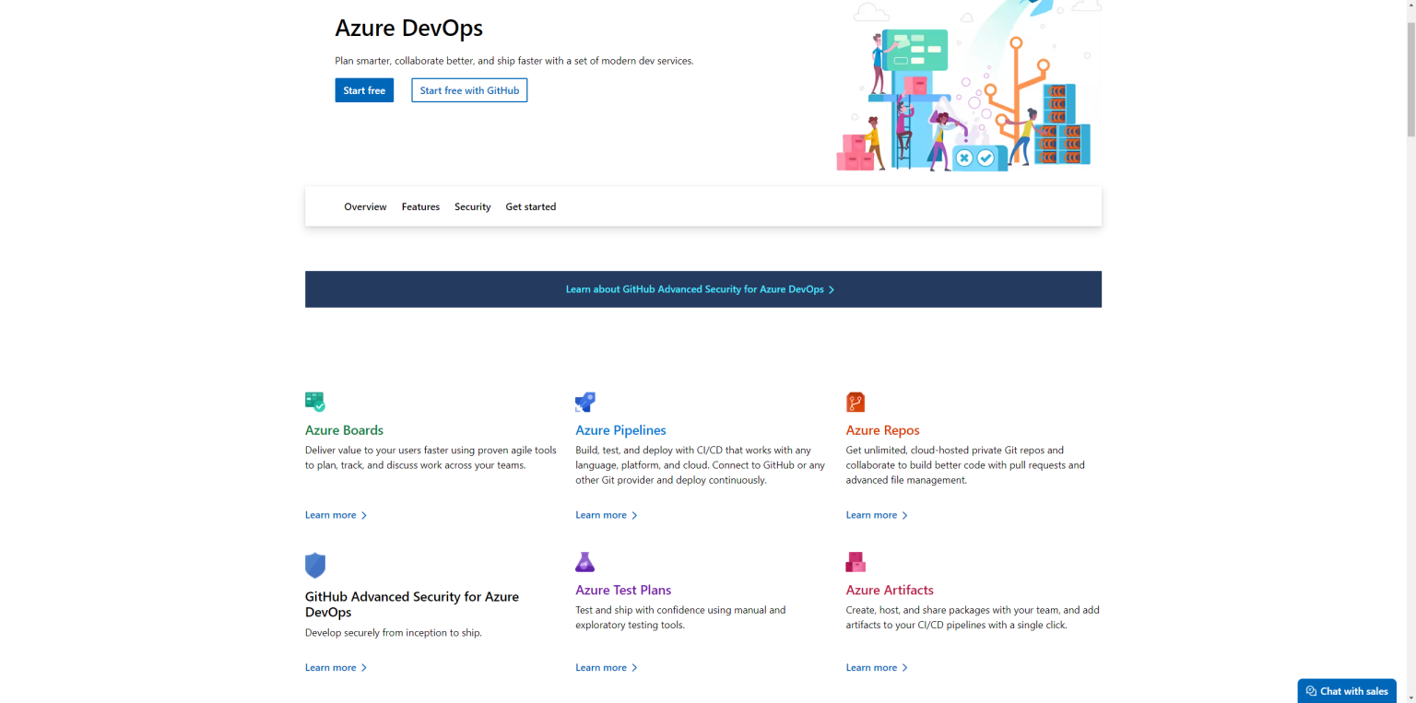This screenshot has height=703, width=1416.
Task: Open the Azure Test Plans heading link
Action: [623, 591]
